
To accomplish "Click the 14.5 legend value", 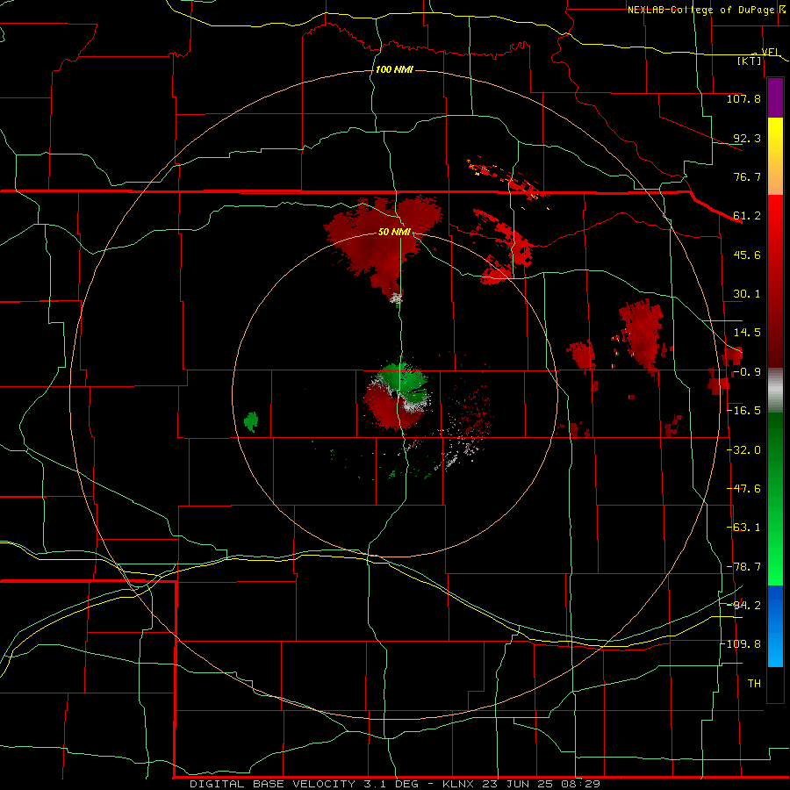I will tap(747, 333).
